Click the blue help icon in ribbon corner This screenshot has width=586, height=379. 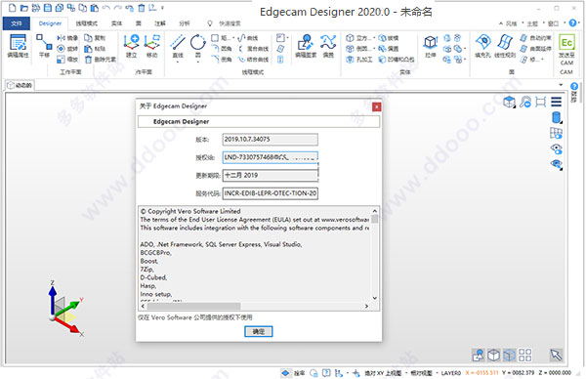coord(572,23)
